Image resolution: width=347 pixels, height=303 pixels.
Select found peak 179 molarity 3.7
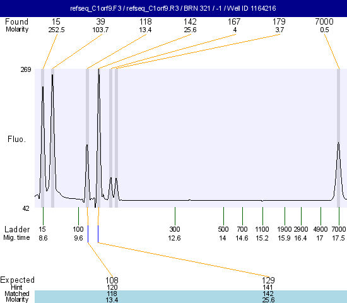tap(279, 25)
